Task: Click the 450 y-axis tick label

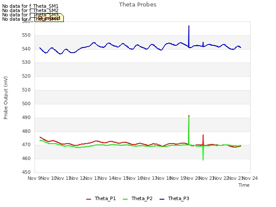Action: pos(26,172)
